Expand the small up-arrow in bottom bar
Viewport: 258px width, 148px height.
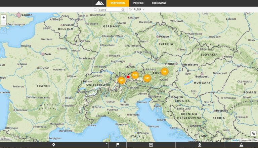click(106, 144)
